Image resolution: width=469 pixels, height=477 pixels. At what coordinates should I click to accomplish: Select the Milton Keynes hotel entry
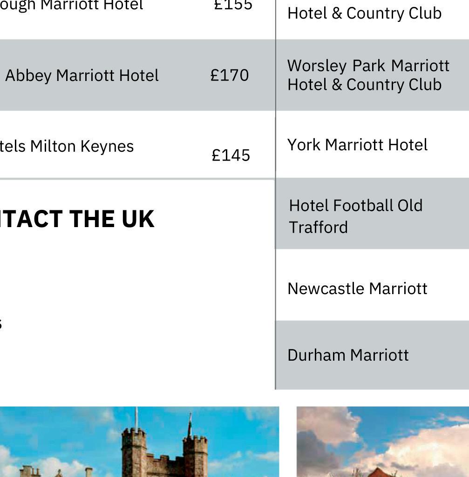tap(67, 146)
